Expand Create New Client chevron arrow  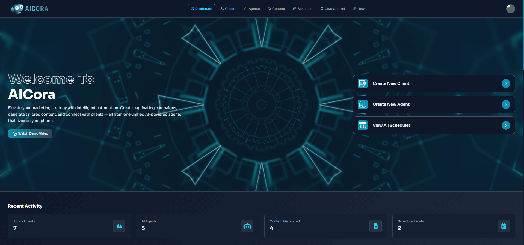[506, 83]
